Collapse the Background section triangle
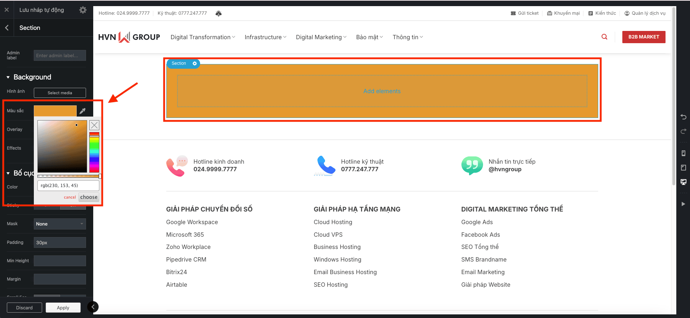 tap(8, 77)
